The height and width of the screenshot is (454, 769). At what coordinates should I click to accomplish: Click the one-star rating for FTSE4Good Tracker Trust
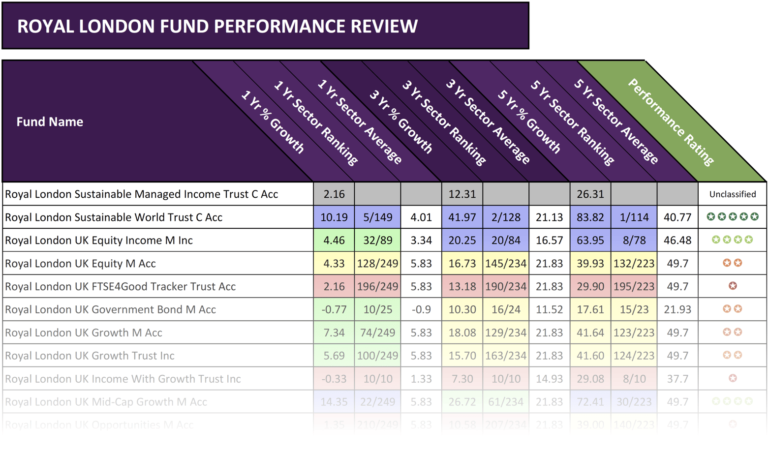pyautogui.click(x=733, y=286)
